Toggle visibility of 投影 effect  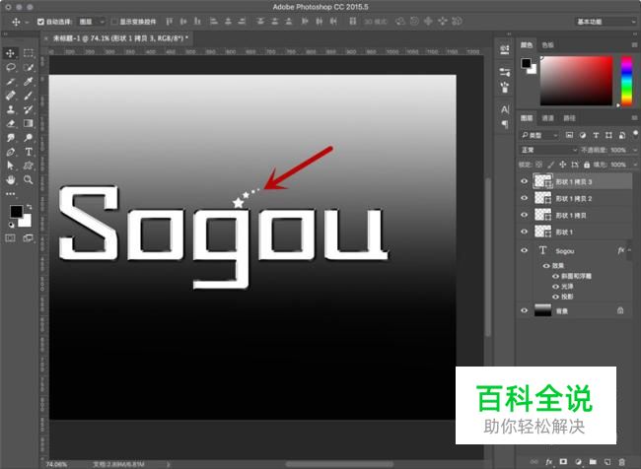(x=555, y=297)
